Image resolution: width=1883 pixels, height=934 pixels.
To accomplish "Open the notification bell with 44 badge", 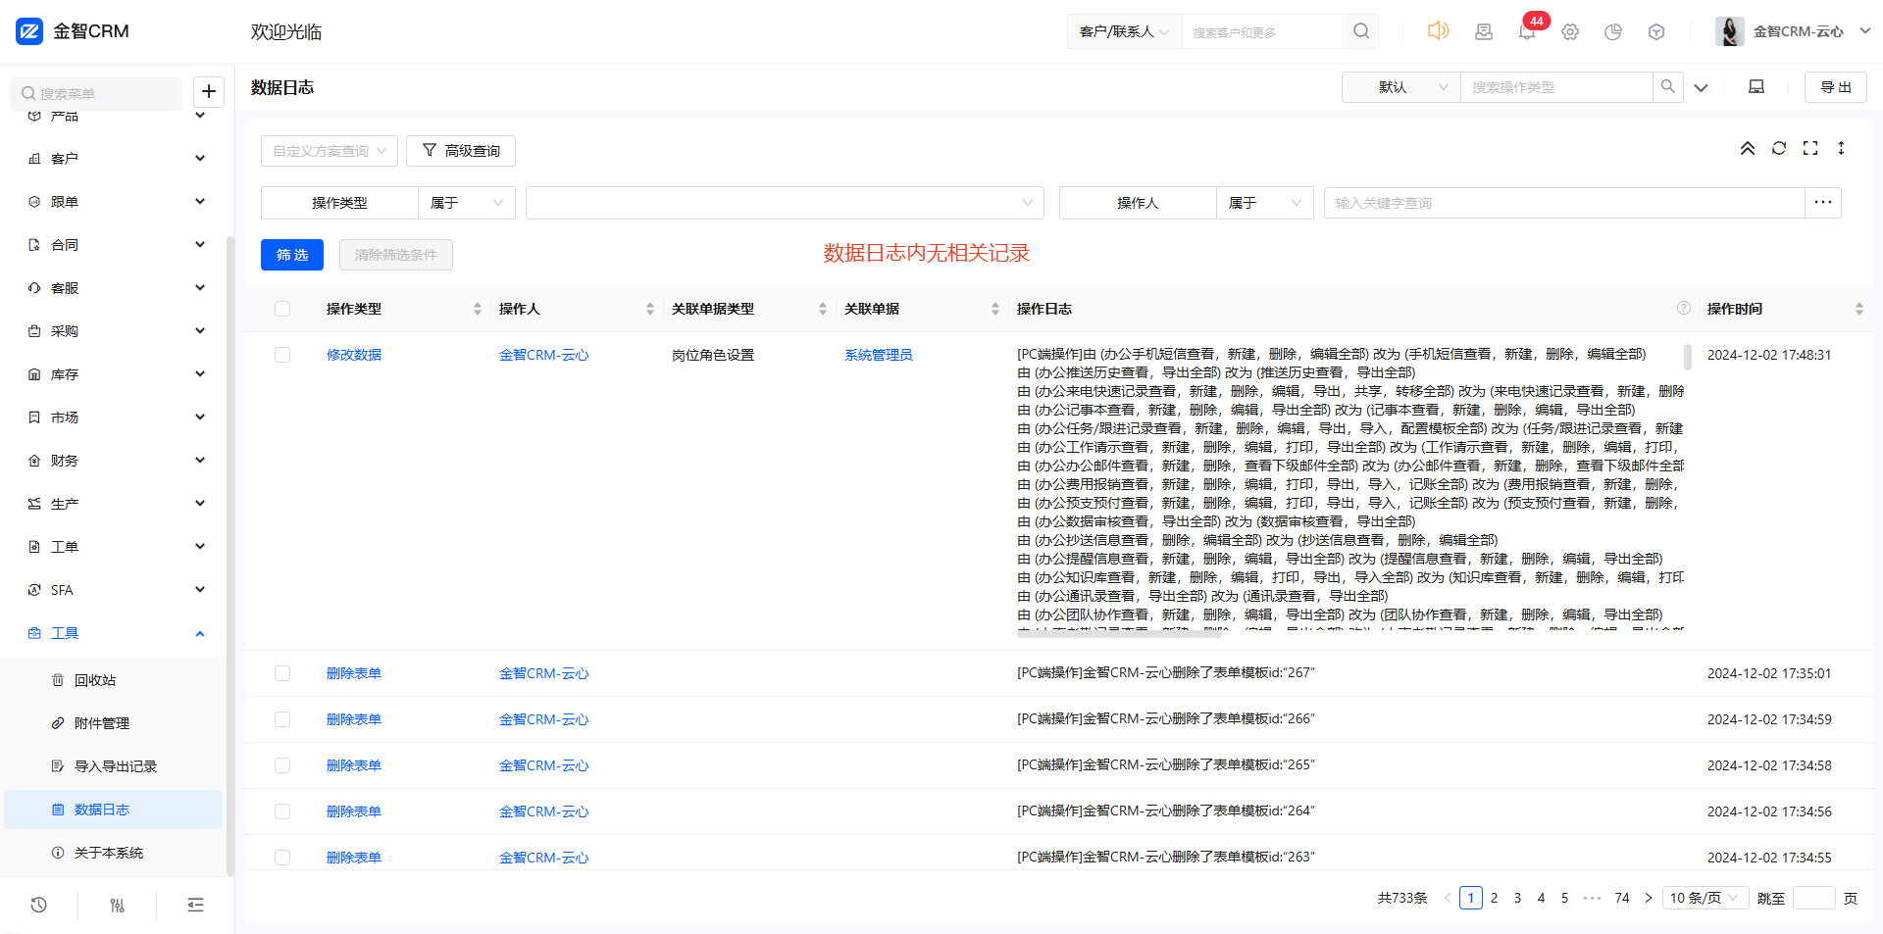I will pyautogui.click(x=1526, y=31).
